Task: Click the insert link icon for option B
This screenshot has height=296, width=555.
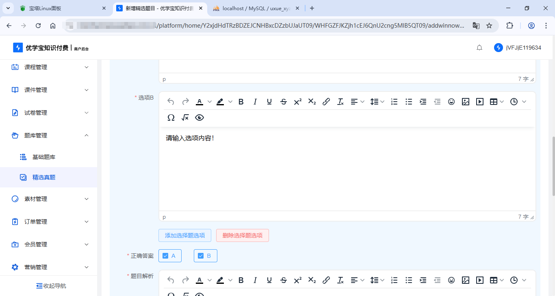Action: click(x=326, y=102)
